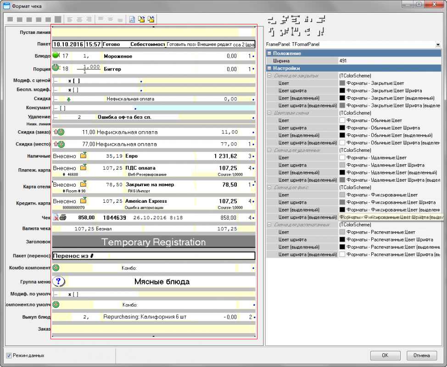Click the preview magnifier toolbar icon
This screenshot has height=367, width=447.
coord(132,19)
